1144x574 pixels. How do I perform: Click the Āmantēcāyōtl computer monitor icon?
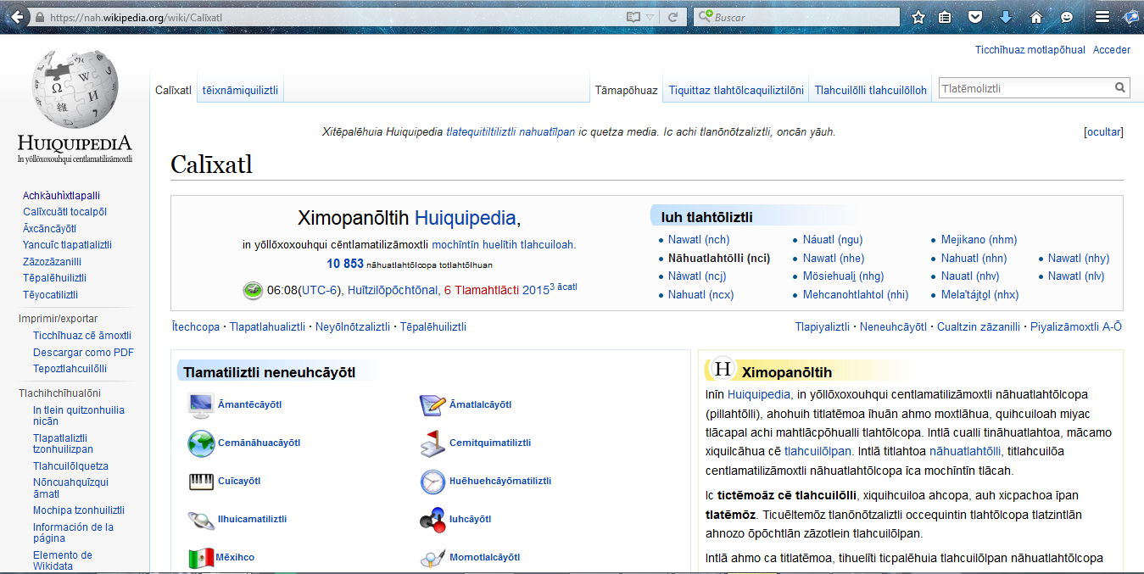coord(201,405)
